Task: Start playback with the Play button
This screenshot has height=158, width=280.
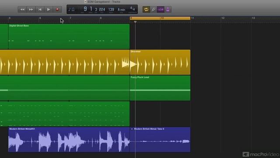Action: (49, 10)
